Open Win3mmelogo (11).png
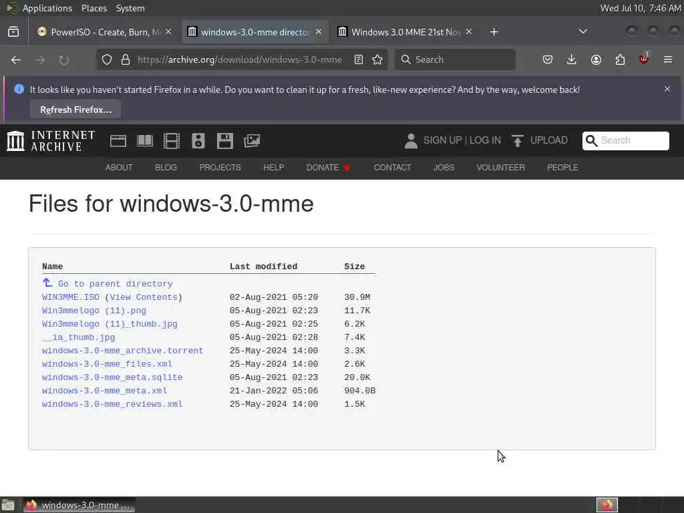Viewport: 684px width, 513px height. (x=94, y=311)
